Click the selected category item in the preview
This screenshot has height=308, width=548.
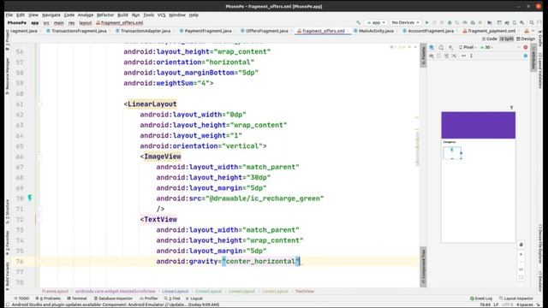(452, 153)
